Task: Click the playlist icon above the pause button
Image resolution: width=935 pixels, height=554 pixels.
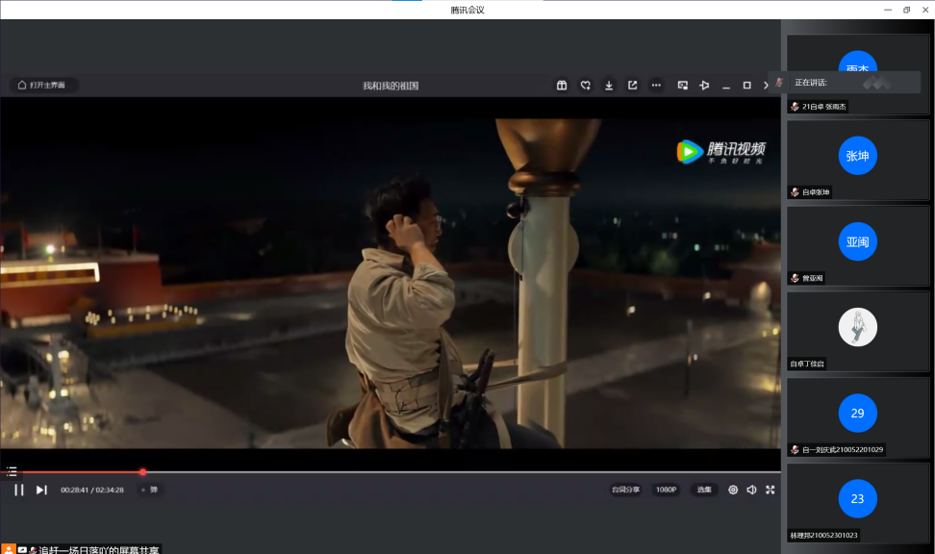Action: (x=12, y=471)
